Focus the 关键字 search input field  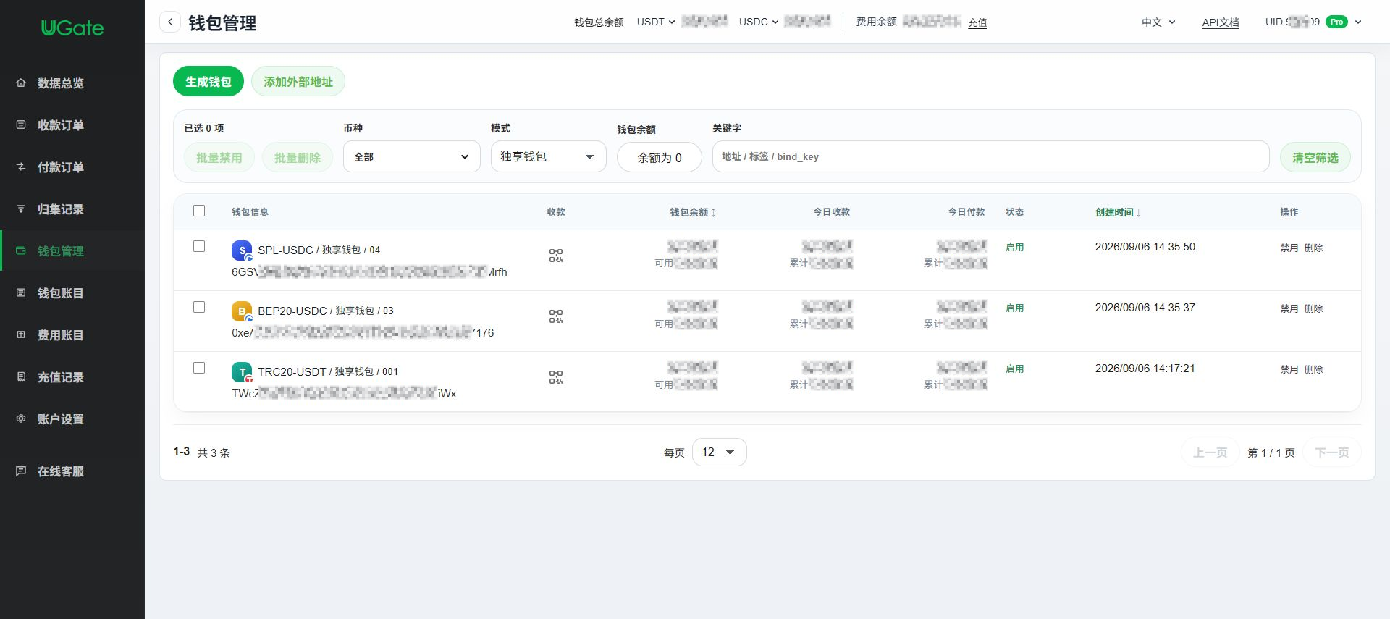990,156
